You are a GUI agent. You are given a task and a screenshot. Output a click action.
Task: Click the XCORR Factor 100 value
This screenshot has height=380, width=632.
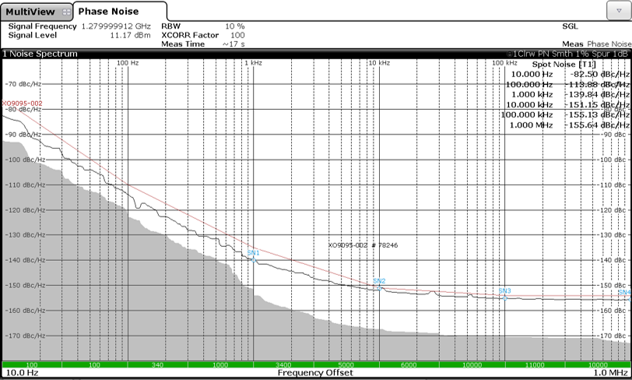coord(237,35)
